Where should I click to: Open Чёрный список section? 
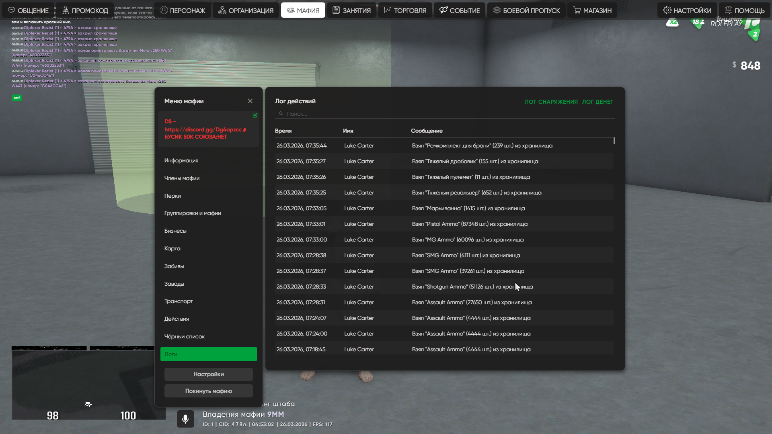[184, 337]
